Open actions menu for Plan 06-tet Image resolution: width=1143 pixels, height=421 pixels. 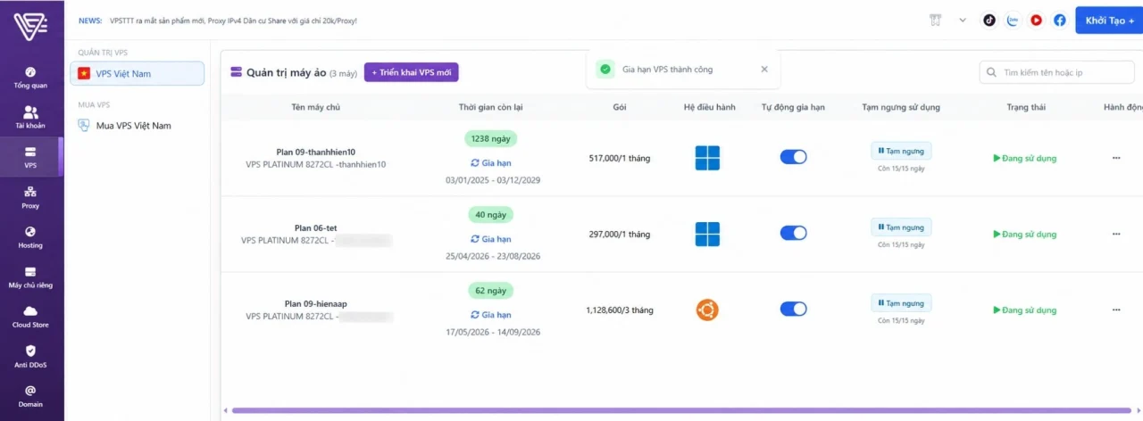[x=1116, y=234]
